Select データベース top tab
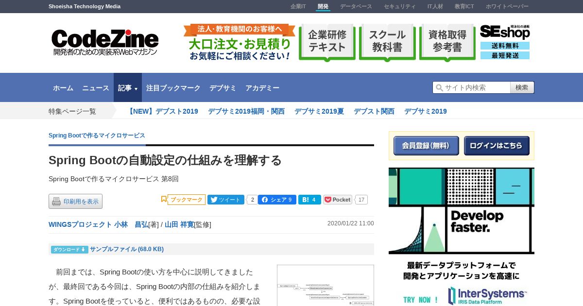This screenshot has width=583, height=306. coord(356,6)
